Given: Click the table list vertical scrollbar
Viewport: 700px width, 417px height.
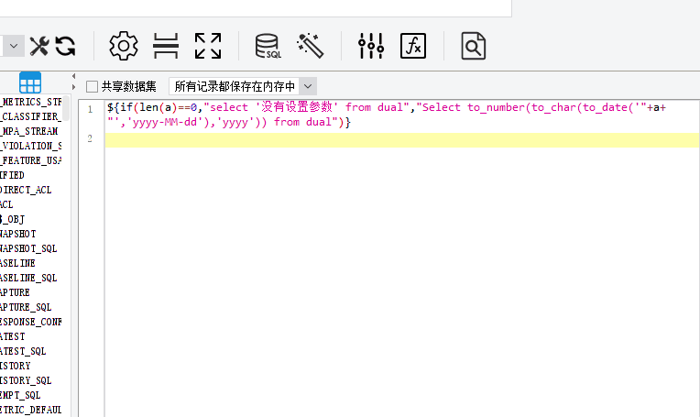Looking at the screenshot, I should 66,107.
